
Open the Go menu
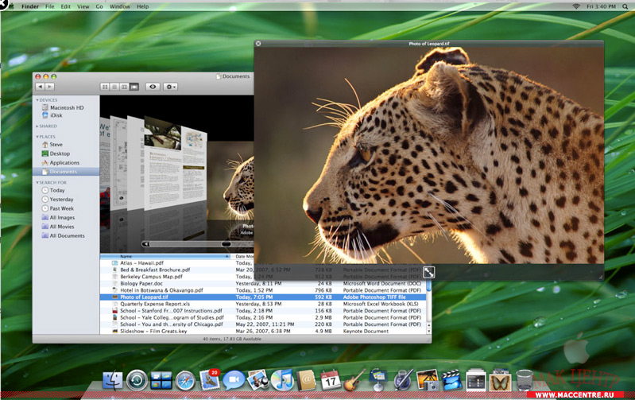[99, 6]
